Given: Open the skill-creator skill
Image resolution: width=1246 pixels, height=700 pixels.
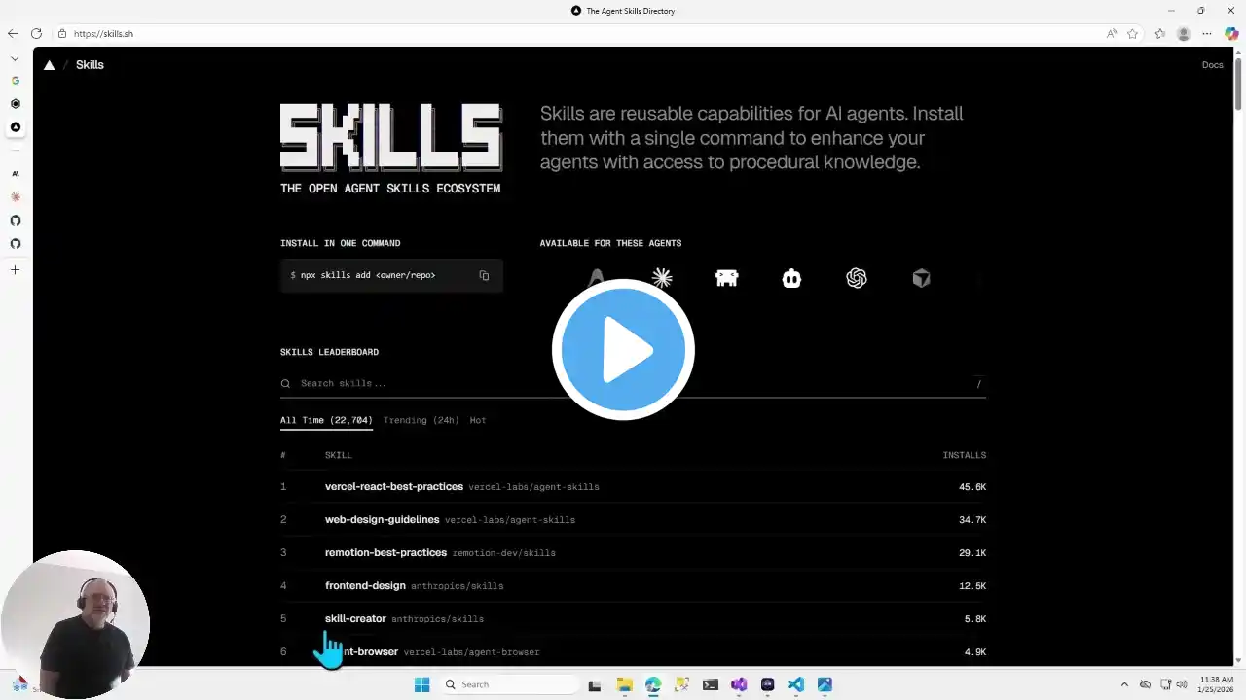Looking at the screenshot, I should pyautogui.click(x=355, y=618).
